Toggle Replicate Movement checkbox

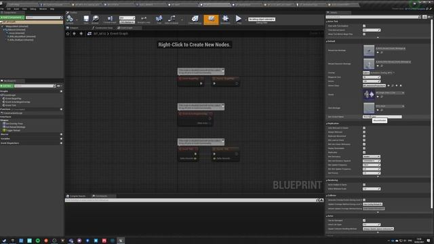tap(364, 136)
